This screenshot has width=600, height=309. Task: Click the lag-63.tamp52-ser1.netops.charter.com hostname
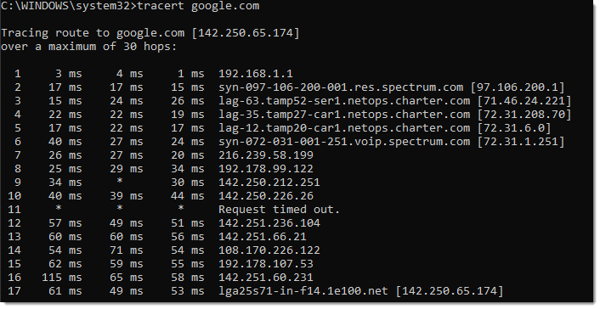(344, 101)
